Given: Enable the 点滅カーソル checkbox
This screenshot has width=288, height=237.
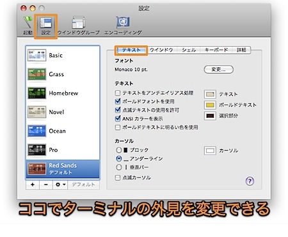Looking at the screenshot, I should point(118,177).
